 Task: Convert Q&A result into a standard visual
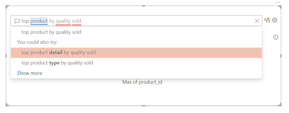pos(267,20)
